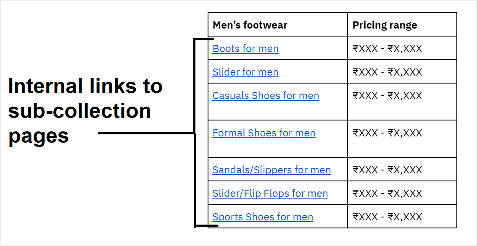Click the word pages in the annotation
This screenshot has height=246, width=477.
tap(38, 136)
